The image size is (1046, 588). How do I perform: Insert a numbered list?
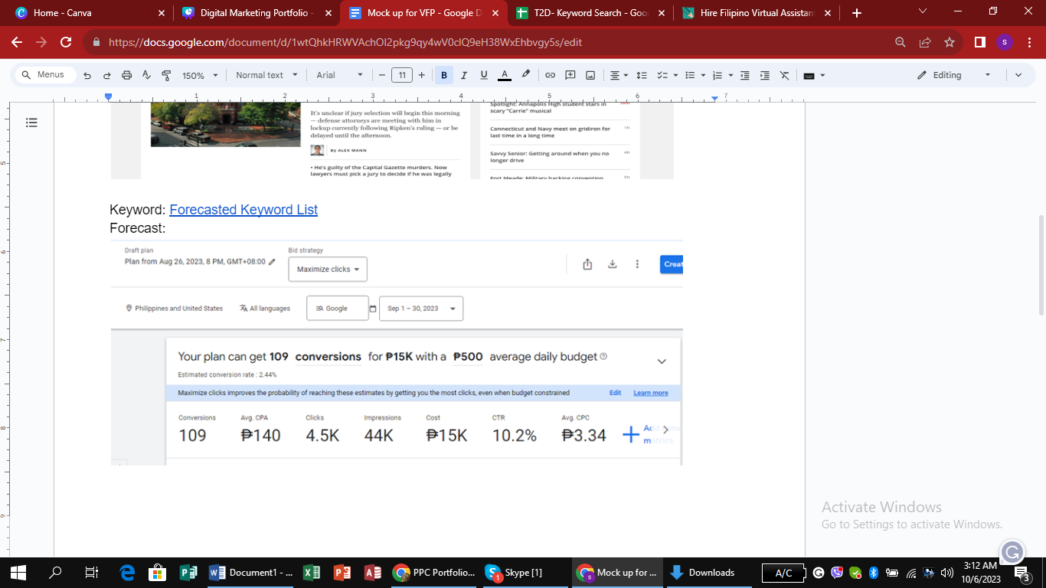pos(722,75)
